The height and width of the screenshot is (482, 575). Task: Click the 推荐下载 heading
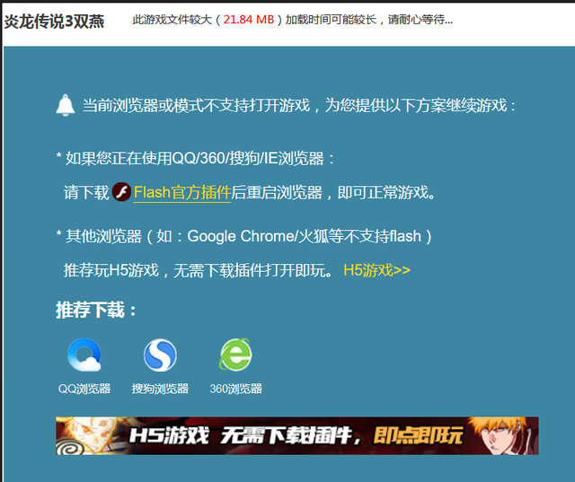point(96,311)
